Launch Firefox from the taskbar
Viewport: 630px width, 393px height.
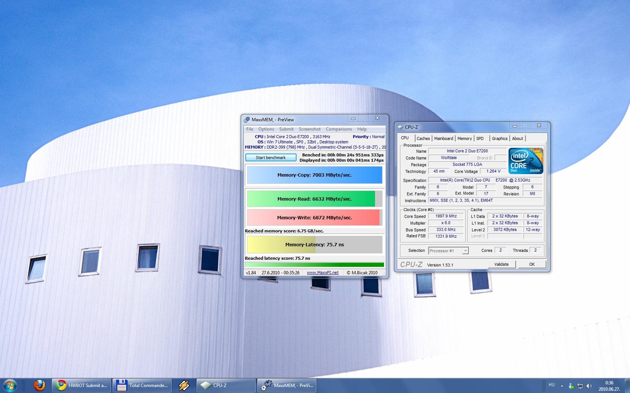click(x=39, y=386)
